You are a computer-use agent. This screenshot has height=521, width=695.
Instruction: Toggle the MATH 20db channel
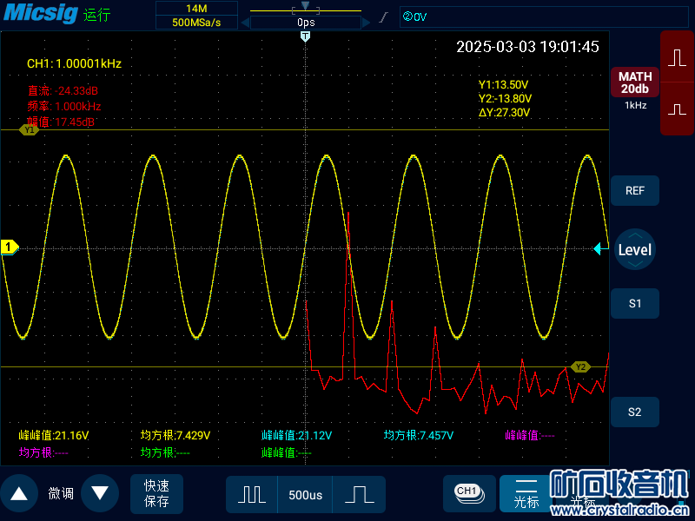tap(634, 83)
